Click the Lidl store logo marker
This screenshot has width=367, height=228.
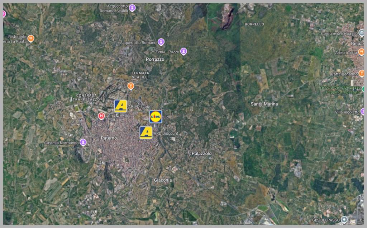pyautogui.click(x=156, y=117)
